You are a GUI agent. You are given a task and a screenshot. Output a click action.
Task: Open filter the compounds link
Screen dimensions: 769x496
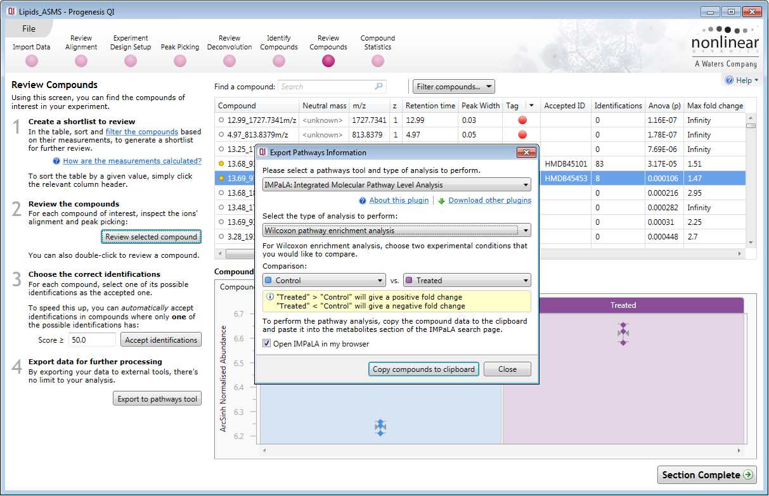[142, 132]
